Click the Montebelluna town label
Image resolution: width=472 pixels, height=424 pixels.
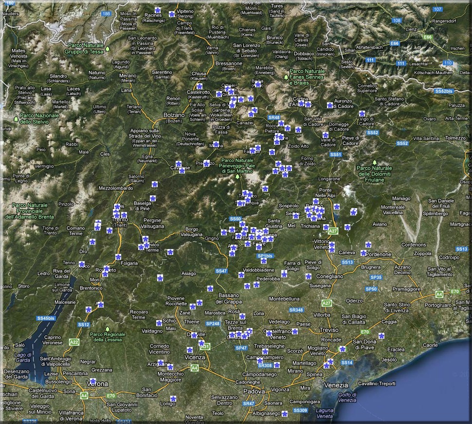[284, 299]
